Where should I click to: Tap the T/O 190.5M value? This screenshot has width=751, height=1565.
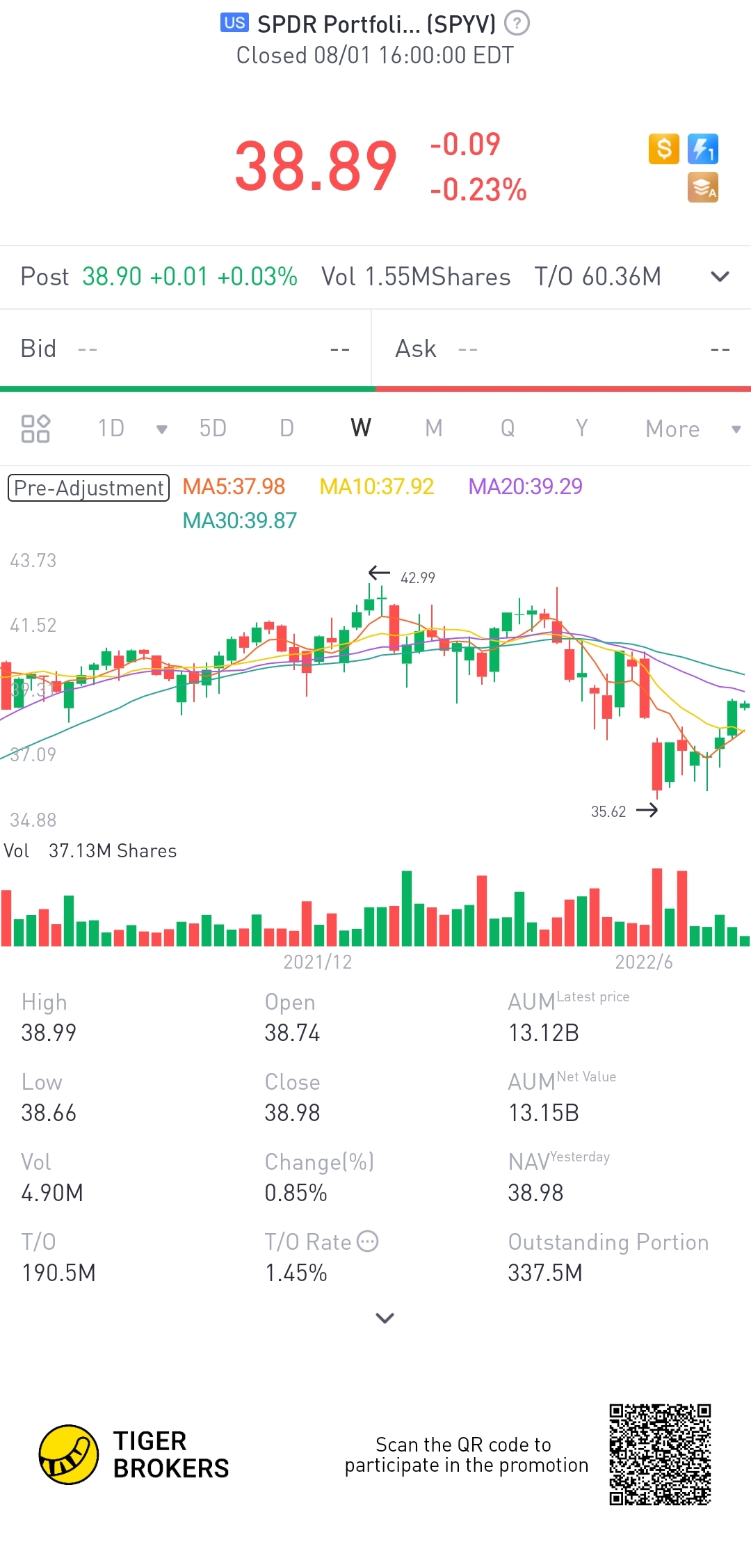(x=58, y=1273)
